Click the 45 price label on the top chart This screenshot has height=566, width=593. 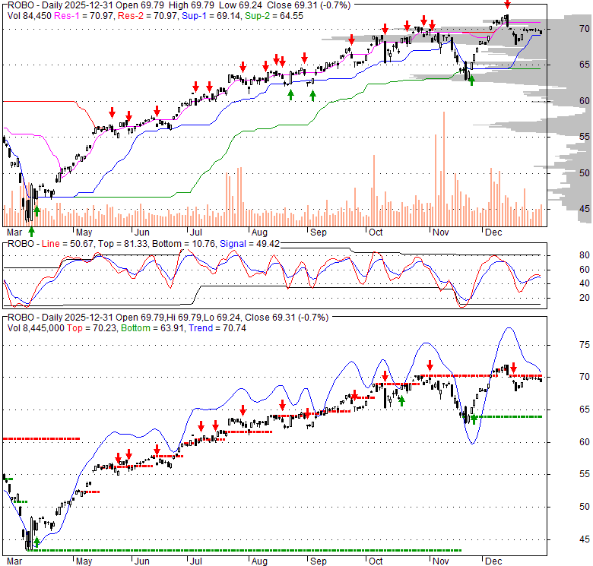[x=585, y=209]
